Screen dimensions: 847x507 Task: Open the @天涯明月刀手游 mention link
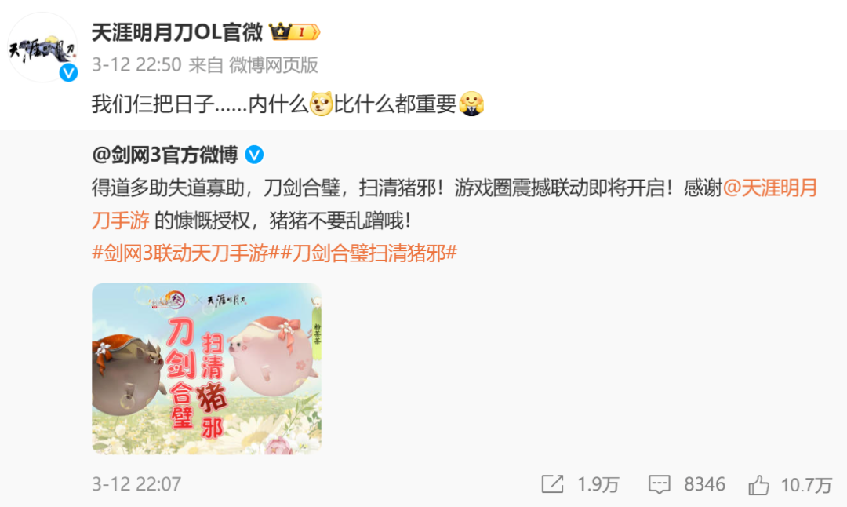tap(454, 204)
